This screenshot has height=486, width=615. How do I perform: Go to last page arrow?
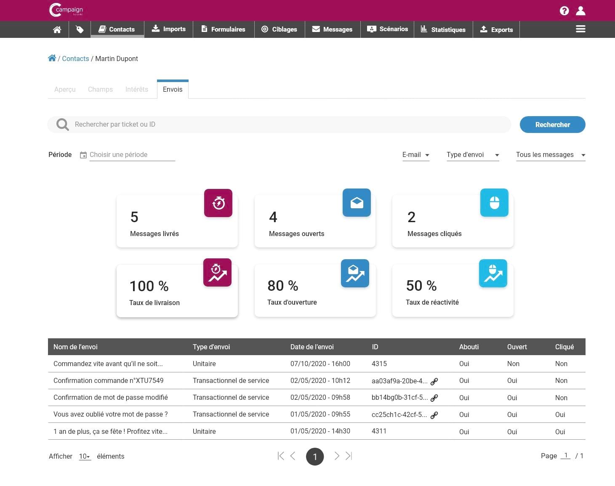pyautogui.click(x=349, y=456)
